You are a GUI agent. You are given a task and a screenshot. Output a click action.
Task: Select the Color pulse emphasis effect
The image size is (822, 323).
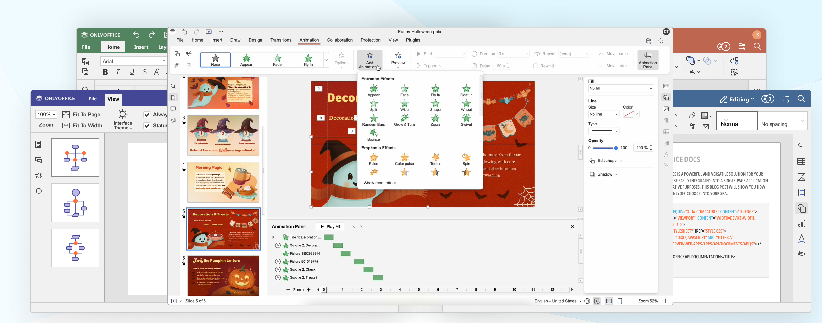pyautogui.click(x=404, y=159)
